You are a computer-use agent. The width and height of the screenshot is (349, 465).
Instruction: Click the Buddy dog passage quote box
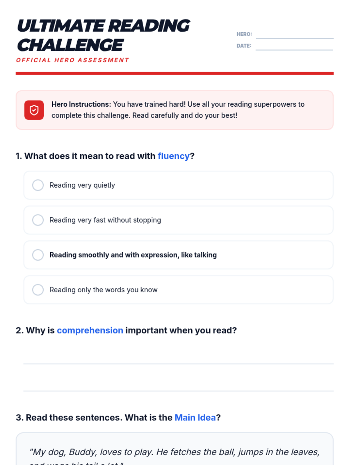tap(174, 449)
